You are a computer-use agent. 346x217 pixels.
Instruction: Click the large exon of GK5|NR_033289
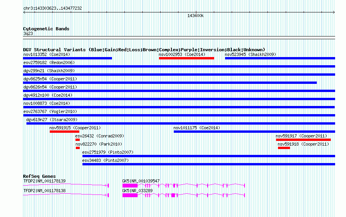pos(130,195)
